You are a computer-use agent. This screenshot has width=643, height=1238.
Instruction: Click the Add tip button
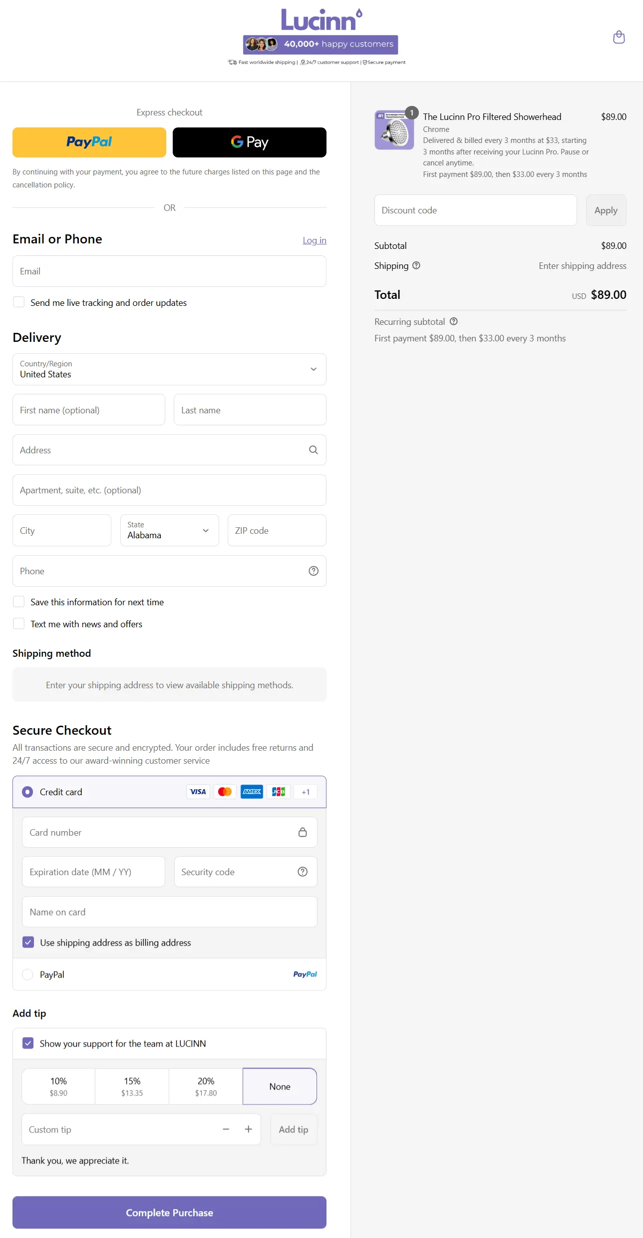pos(294,1129)
